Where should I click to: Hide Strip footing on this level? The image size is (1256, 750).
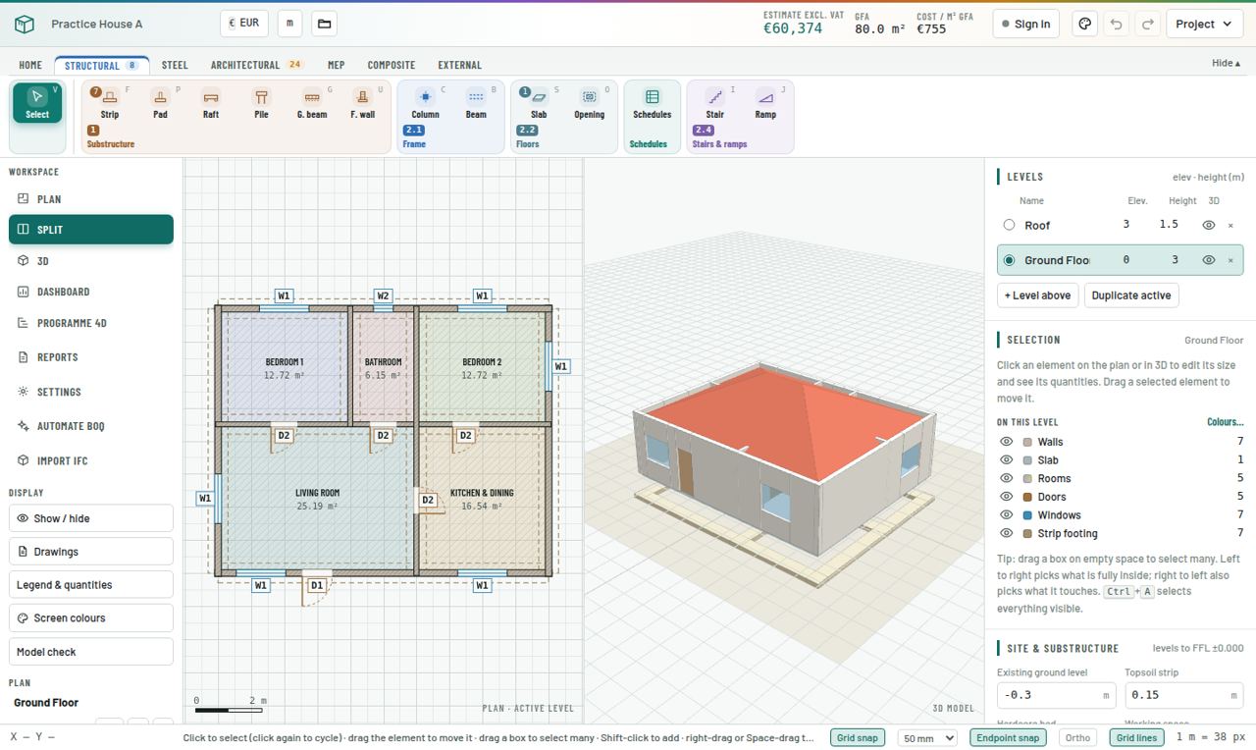[x=1006, y=533]
